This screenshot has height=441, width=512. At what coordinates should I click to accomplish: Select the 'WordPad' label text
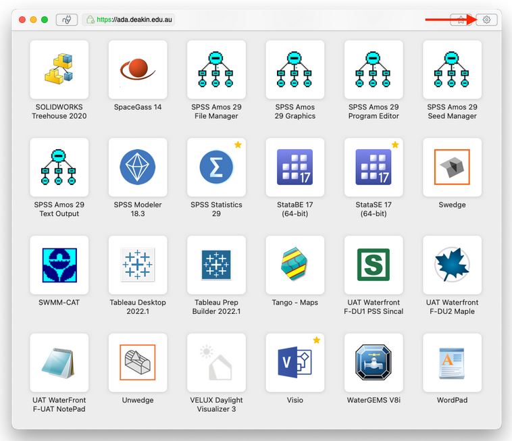tap(453, 400)
